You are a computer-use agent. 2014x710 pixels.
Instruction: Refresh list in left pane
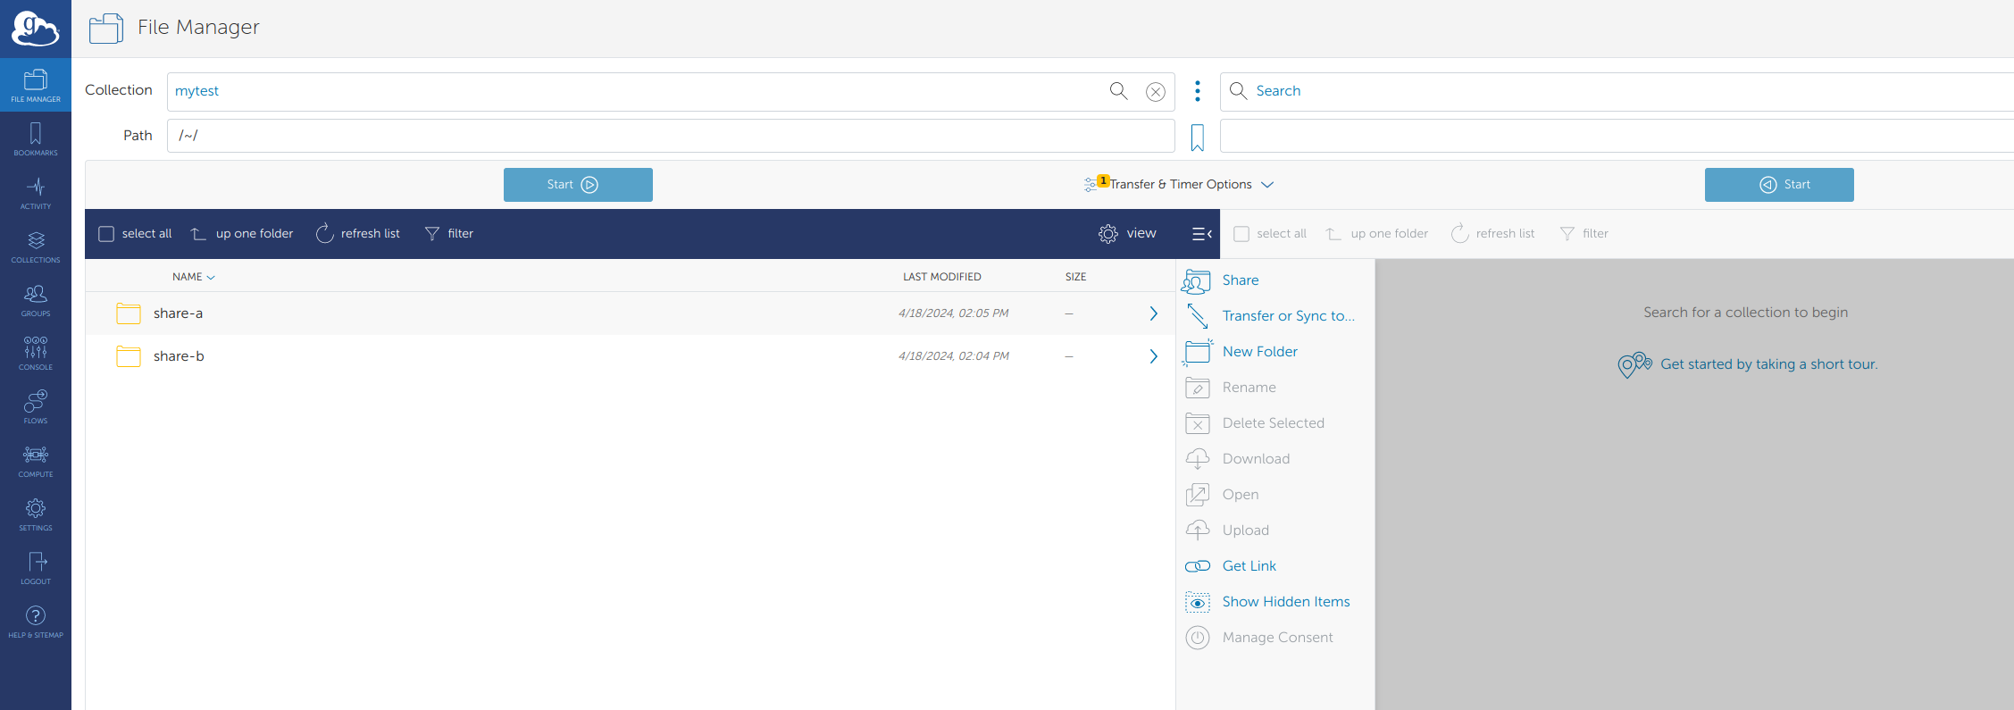[x=358, y=234]
